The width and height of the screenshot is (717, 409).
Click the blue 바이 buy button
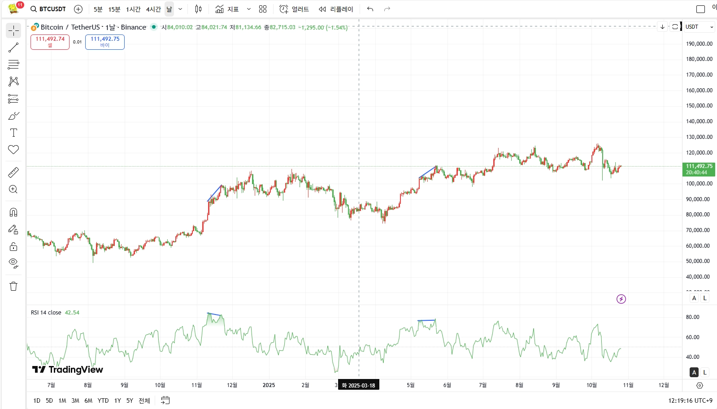click(x=105, y=42)
